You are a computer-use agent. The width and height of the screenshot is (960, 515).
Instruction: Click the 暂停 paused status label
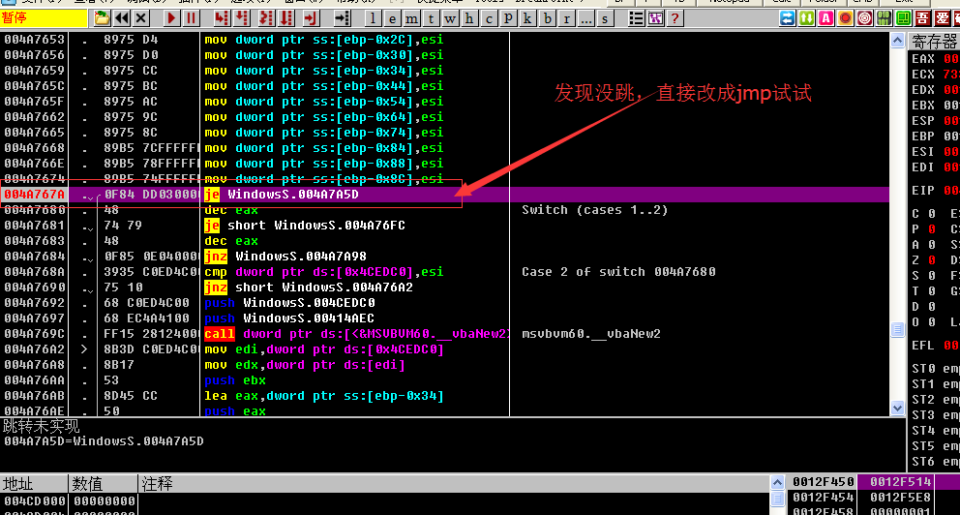click(x=44, y=18)
